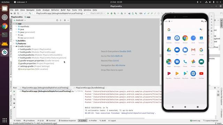Open the VCS menu
Viewport: 223px width, 125px height.
(x=80, y=10)
